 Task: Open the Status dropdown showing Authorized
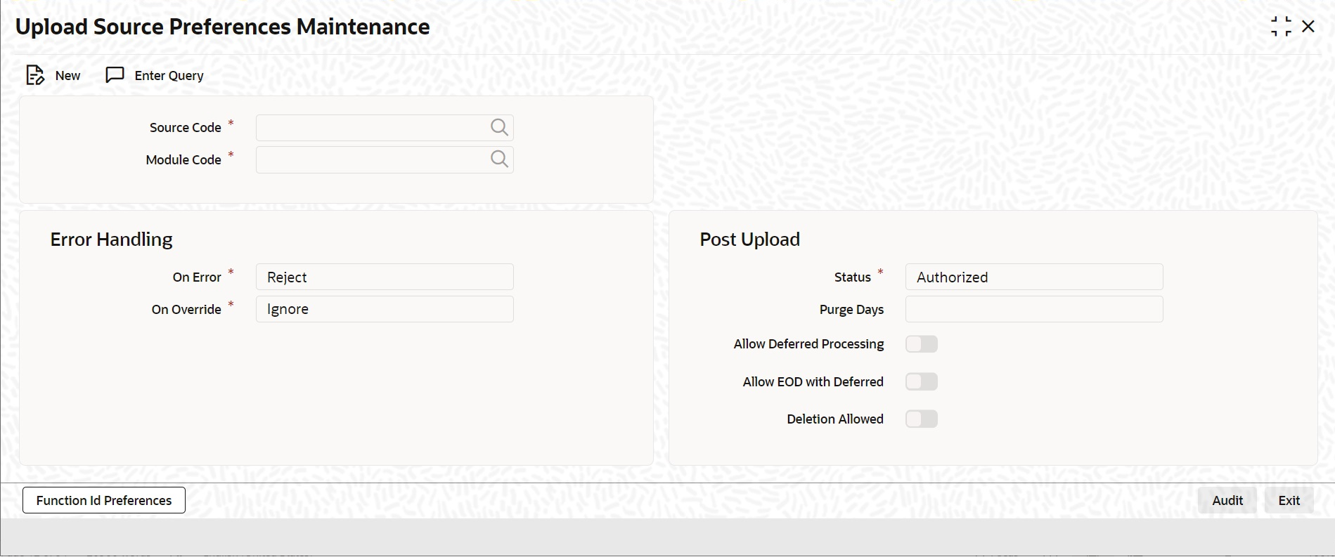click(1034, 277)
